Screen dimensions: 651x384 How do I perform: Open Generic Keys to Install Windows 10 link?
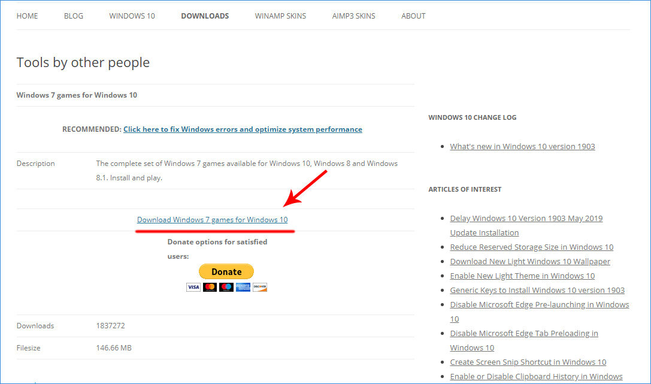point(537,290)
